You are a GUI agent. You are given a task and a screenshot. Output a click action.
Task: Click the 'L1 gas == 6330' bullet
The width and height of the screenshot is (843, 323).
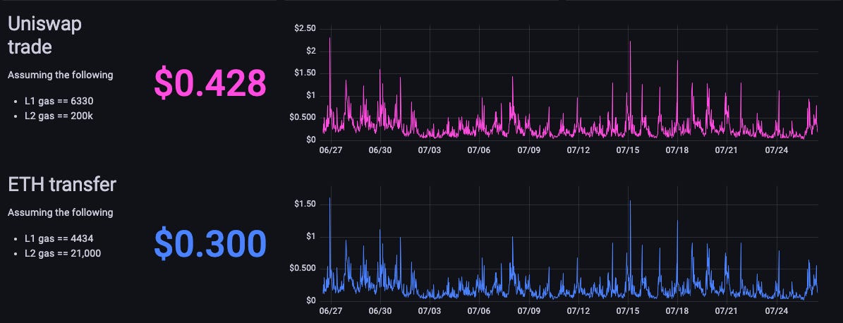pos(60,101)
